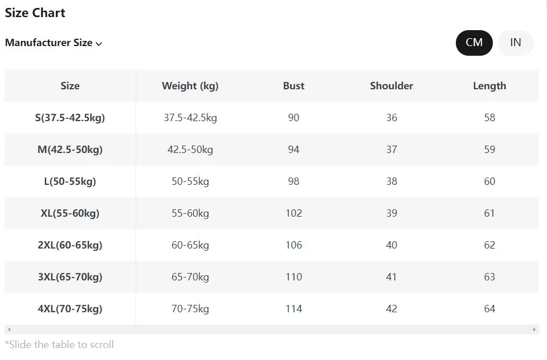
Task: Click the scrollbar left arrow
Action: tap(9, 330)
